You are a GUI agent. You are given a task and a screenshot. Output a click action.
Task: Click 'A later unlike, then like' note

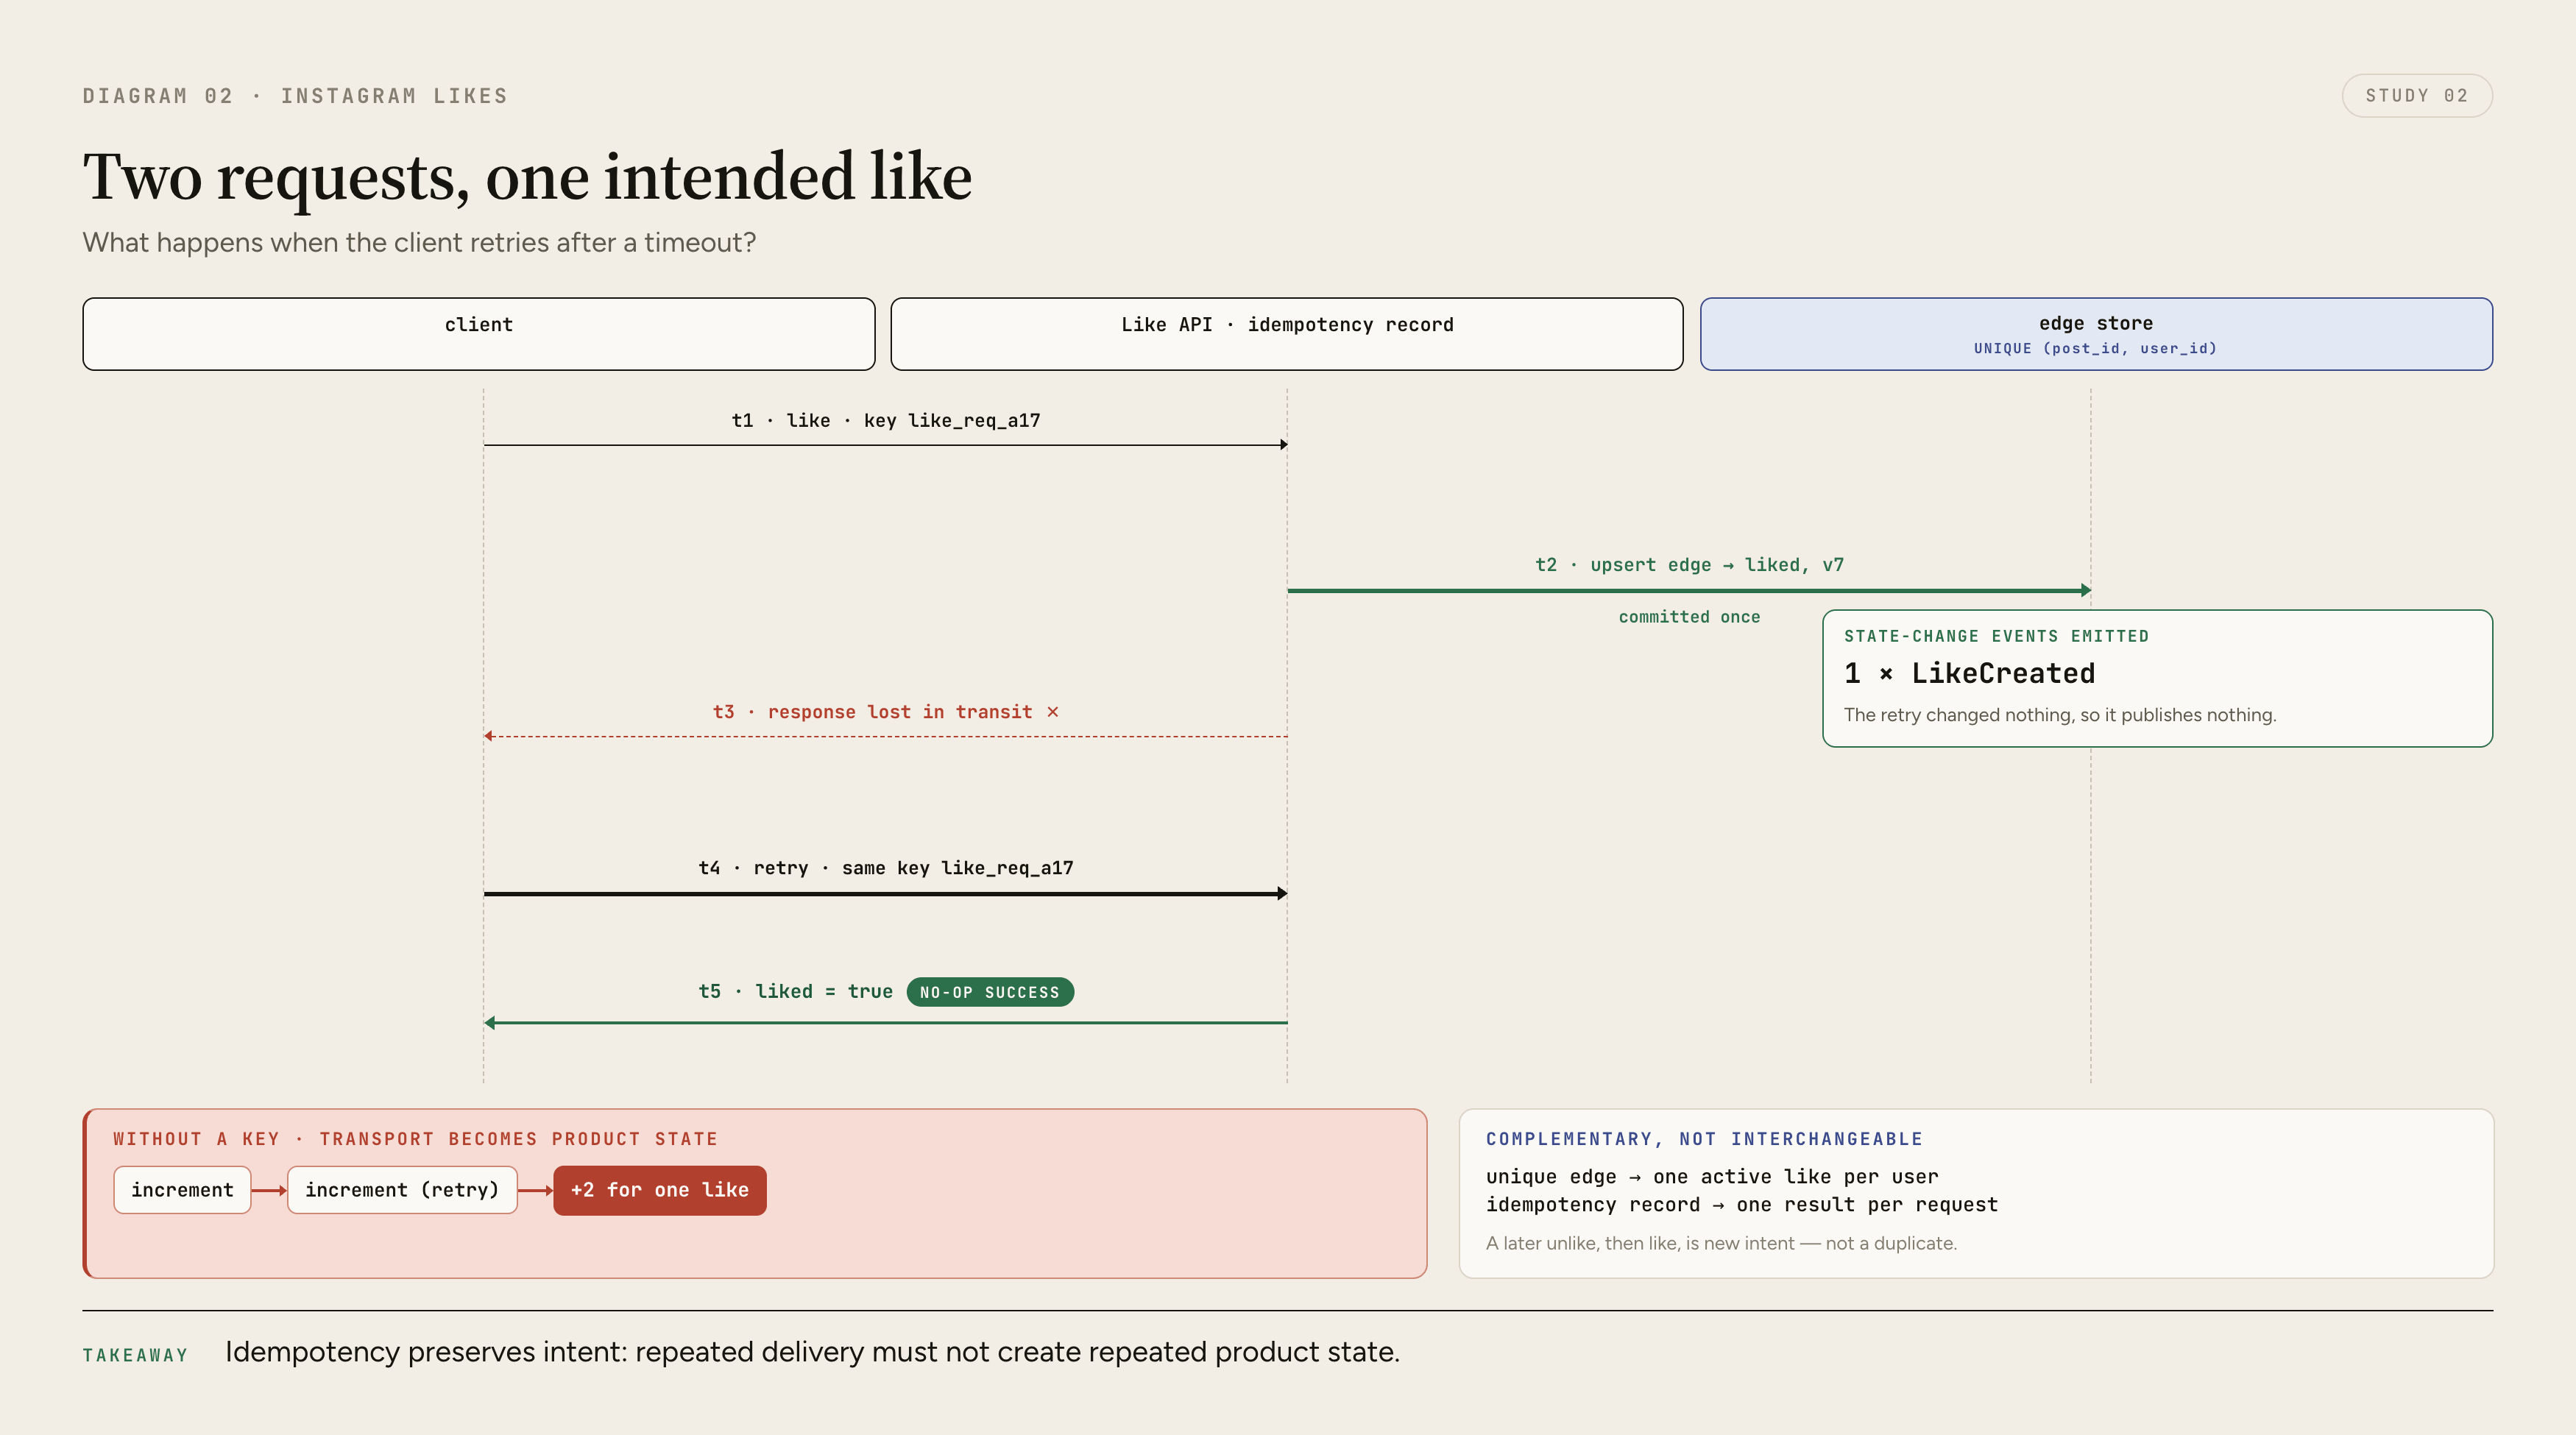[1721, 1243]
